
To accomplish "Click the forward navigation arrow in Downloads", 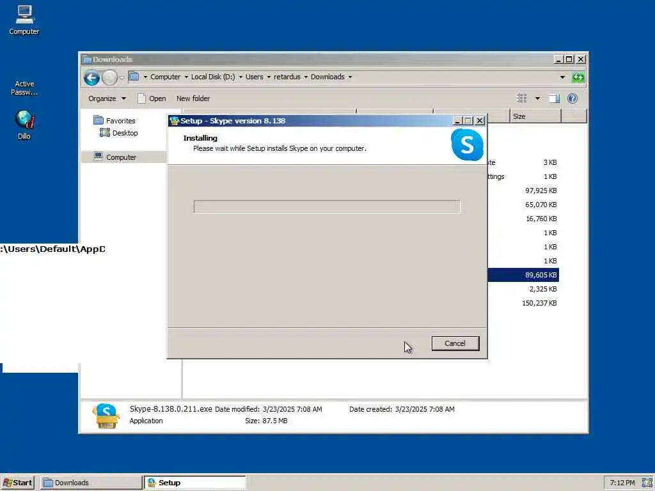I will [x=109, y=77].
